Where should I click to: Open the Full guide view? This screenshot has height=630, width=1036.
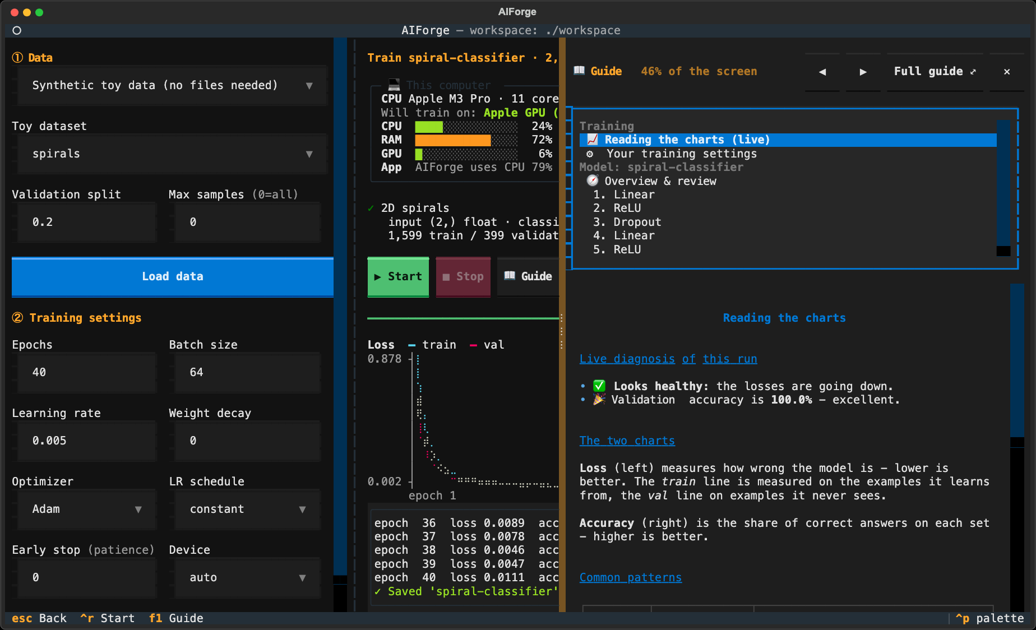click(x=935, y=72)
